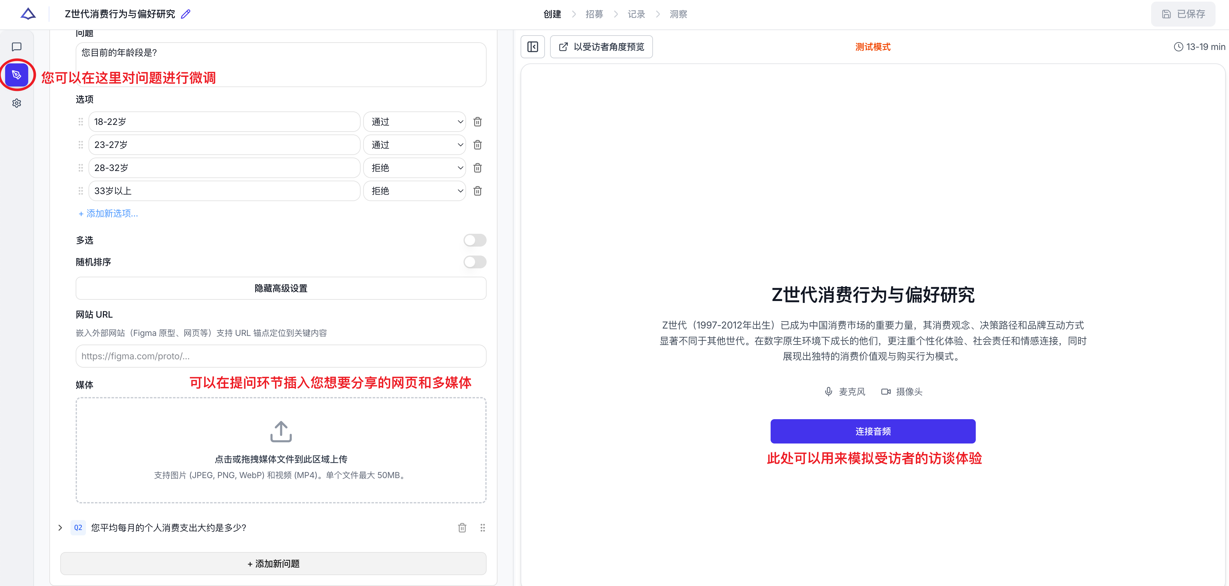Click the 连接音频 button
The height and width of the screenshot is (586, 1229).
[873, 431]
